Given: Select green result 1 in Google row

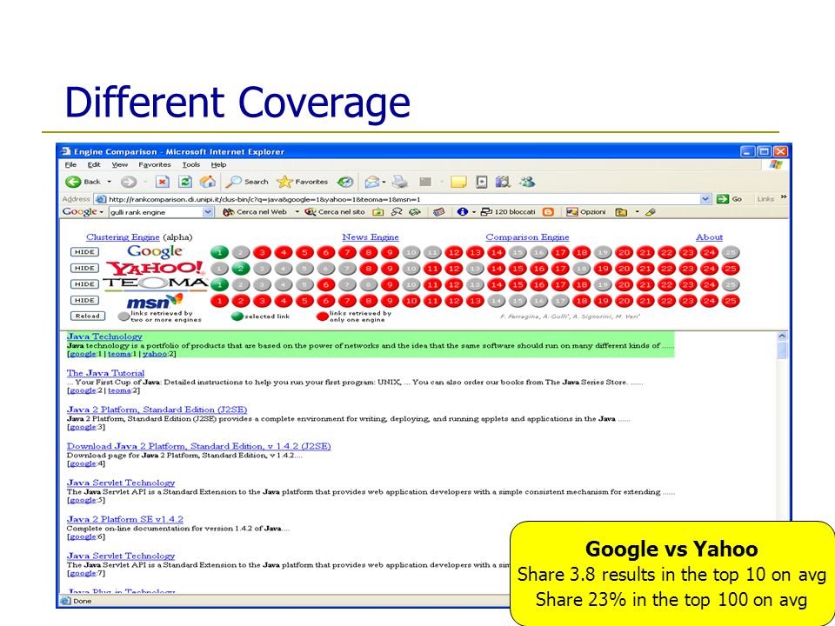Looking at the screenshot, I should coord(219,253).
